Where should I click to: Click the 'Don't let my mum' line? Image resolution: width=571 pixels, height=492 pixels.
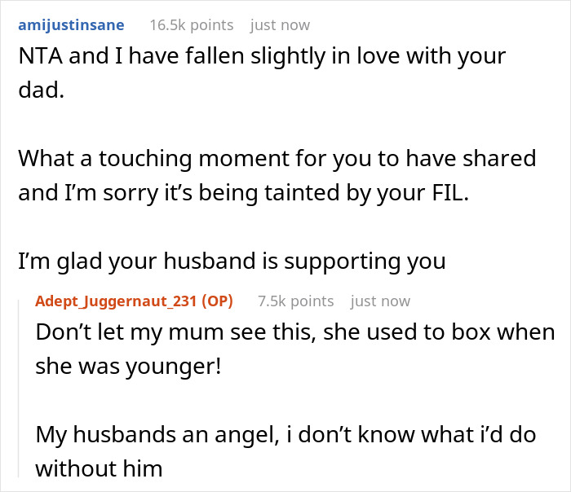pos(294,332)
